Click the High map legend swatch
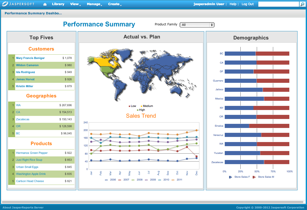307x210 pixels. coord(138,110)
